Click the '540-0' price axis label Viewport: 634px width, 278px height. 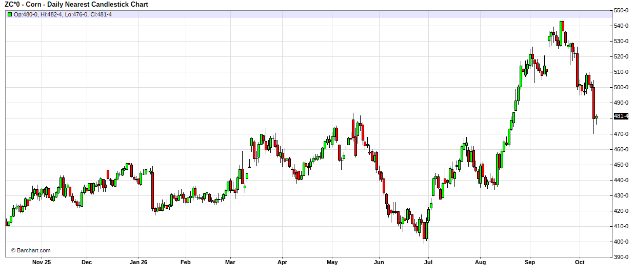pos(622,26)
